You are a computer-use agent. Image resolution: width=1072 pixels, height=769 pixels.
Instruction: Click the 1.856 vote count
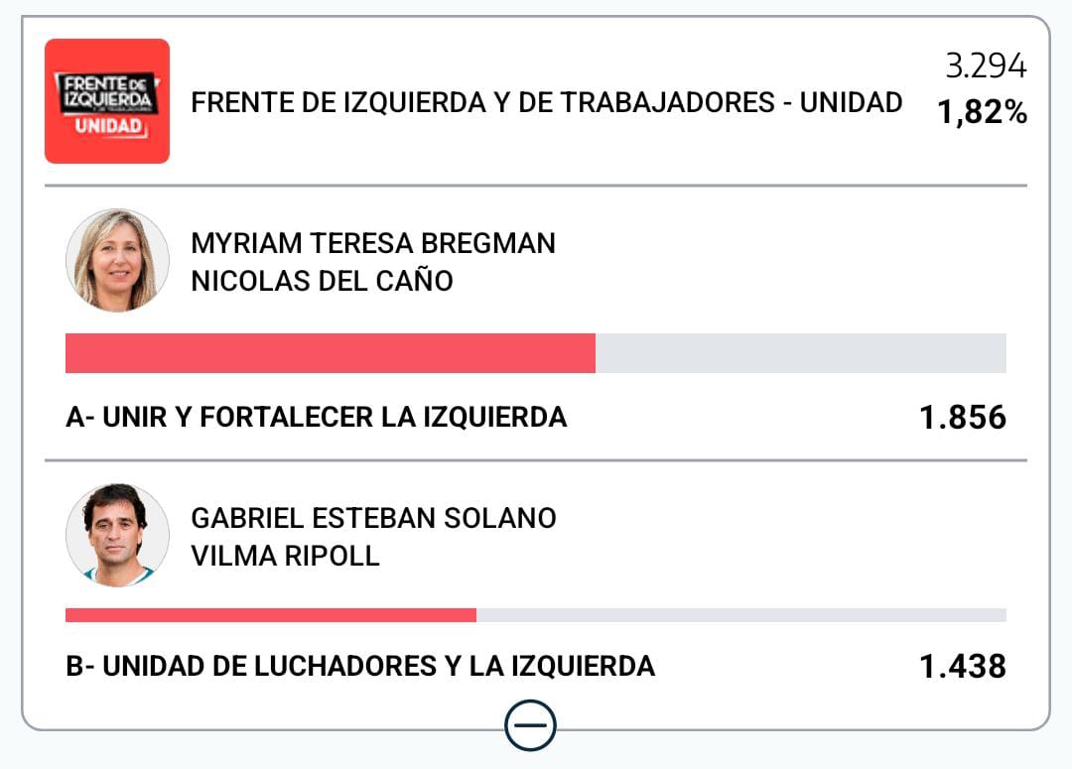click(x=963, y=418)
